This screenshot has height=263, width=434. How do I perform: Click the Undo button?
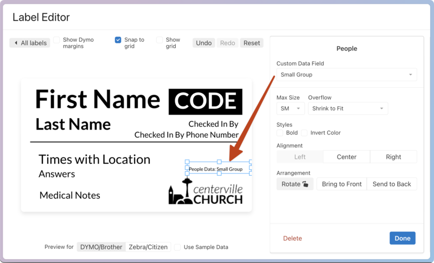tap(204, 43)
